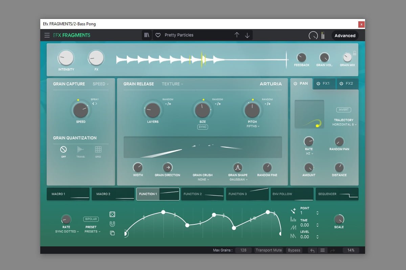Image resolution: width=406 pixels, height=270 pixels.
Task: Toggle the FX1 power button
Action: coord(318,83)
